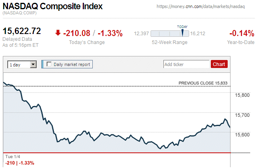Open the 1 day timeframe dropdown arrow
The height and width of the screenshot is (168, 257).
click(33, 64)
